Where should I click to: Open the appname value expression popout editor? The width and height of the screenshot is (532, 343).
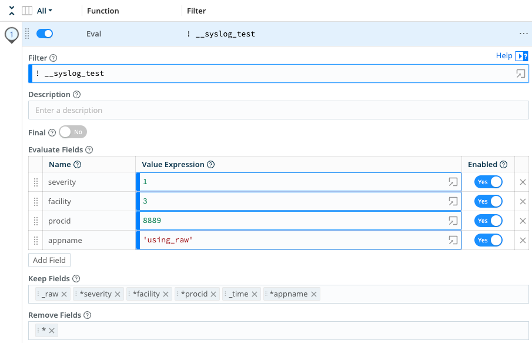point(453,240)
